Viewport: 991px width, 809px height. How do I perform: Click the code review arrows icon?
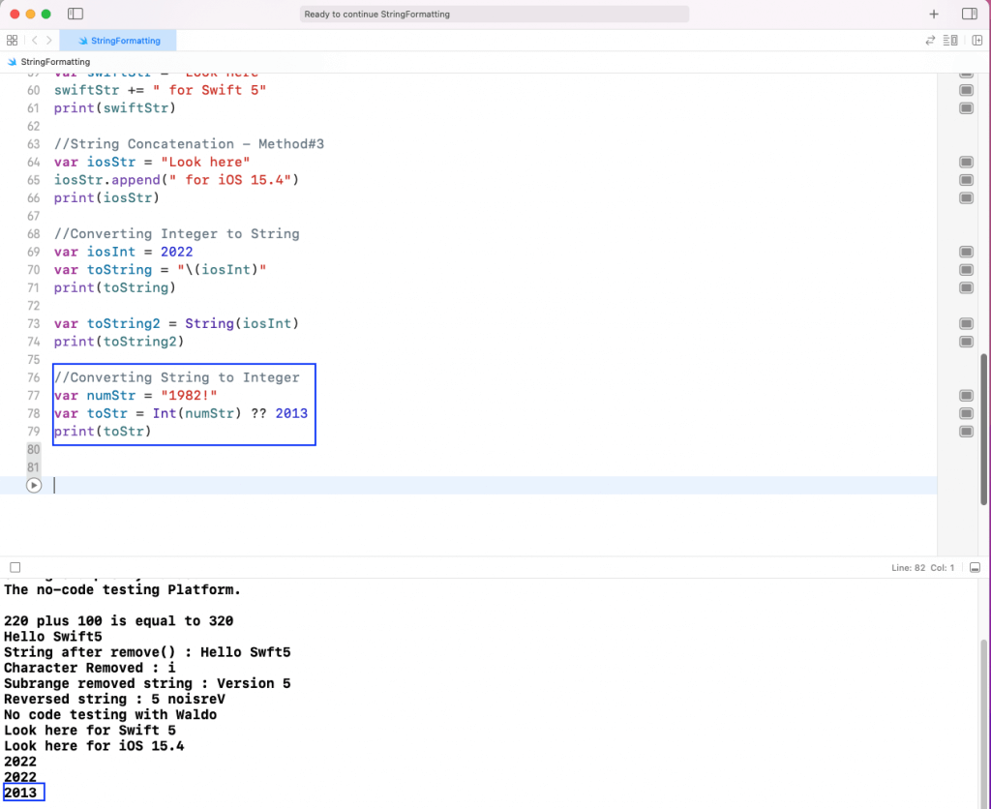[930, 41]
